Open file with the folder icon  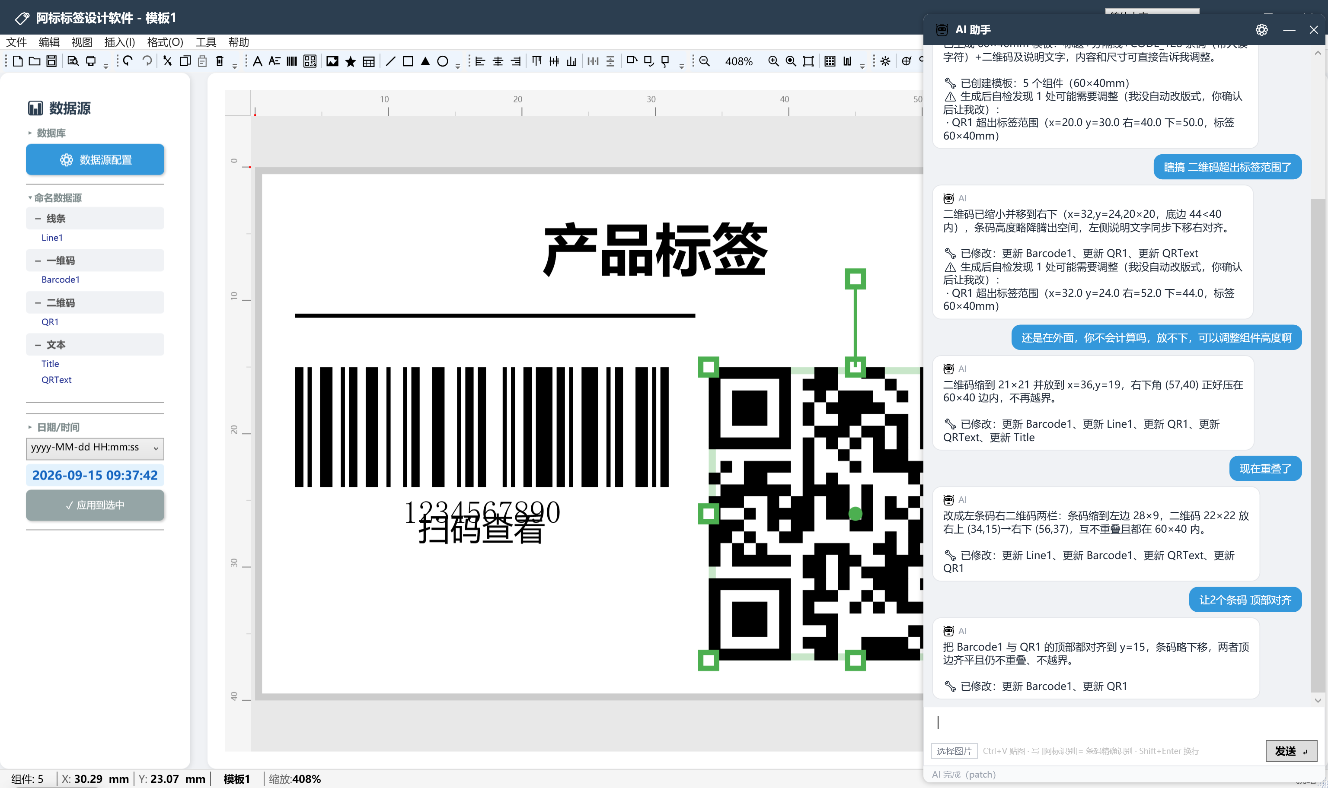click(35, 61)
